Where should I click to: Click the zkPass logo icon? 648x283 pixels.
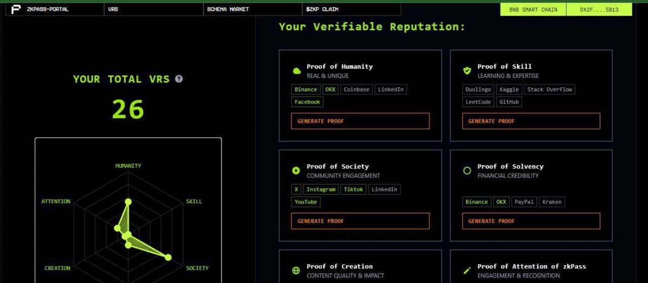click(16, 9)
